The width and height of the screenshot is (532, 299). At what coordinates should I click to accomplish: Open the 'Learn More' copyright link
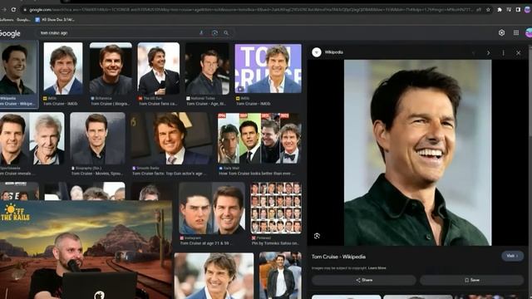(x=377, y=268)
